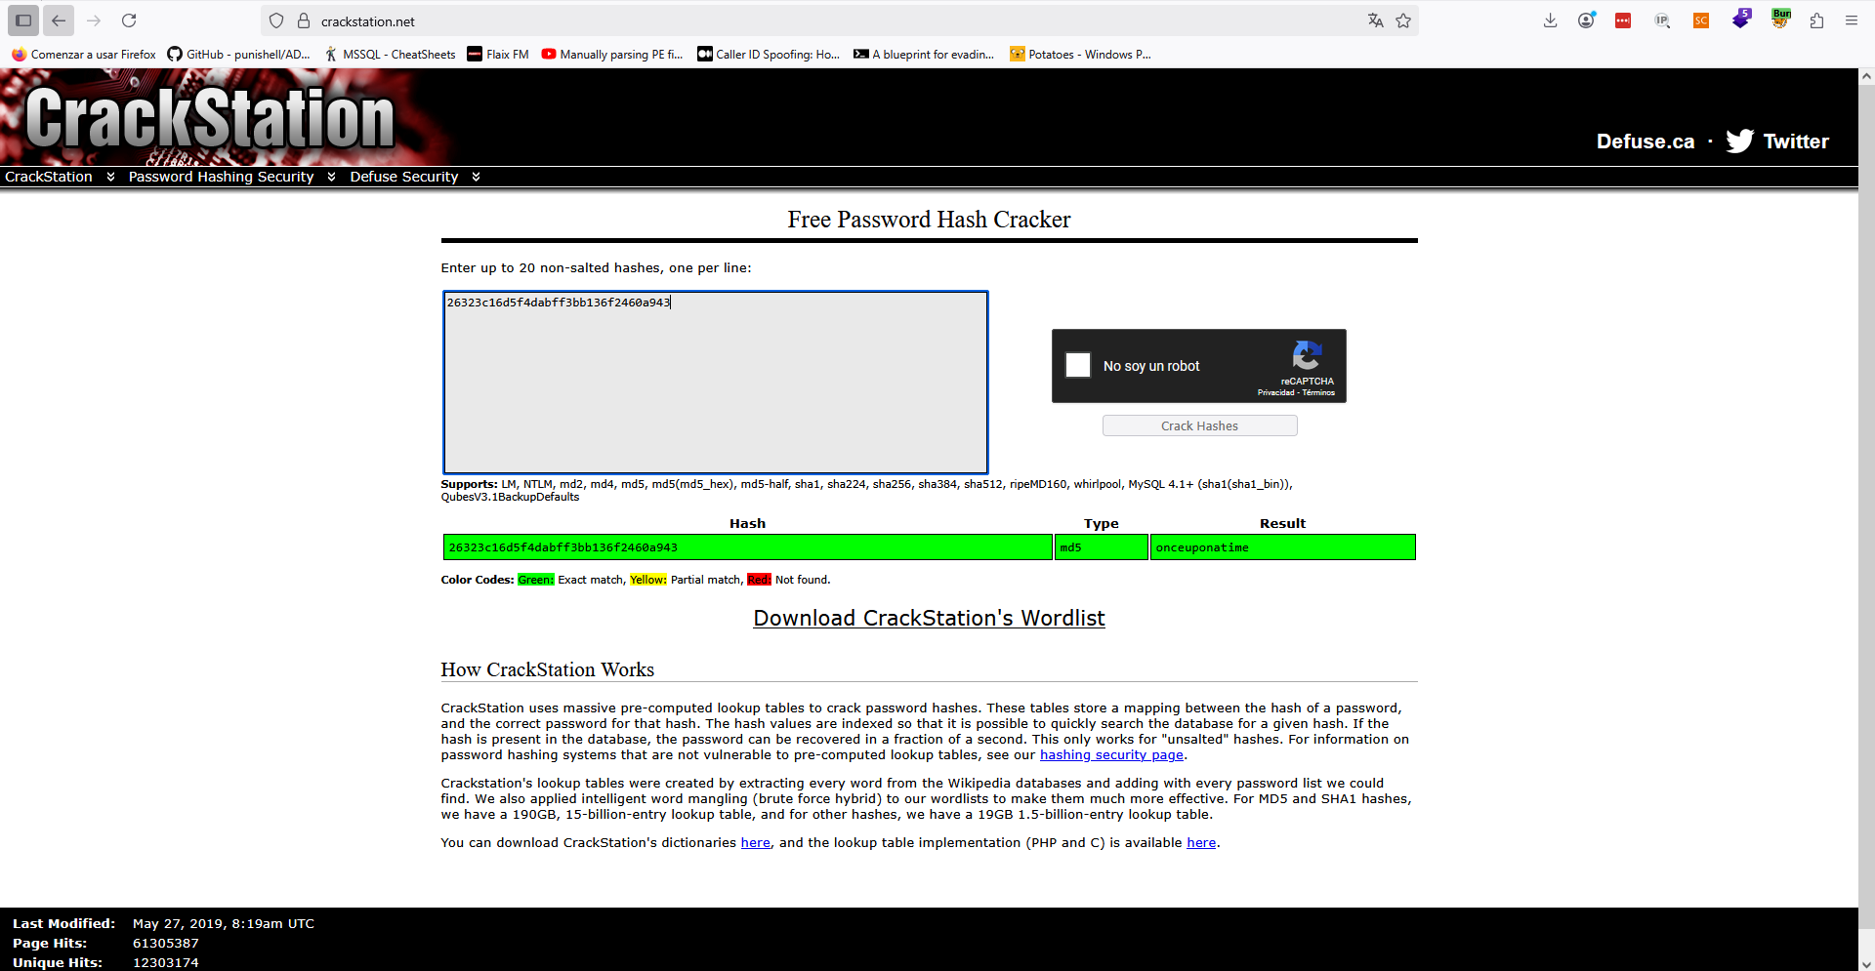This screenshot has height=971, width=1875.
Task: Click the green Color Codes swatch label
Action: tap(535, 580)
